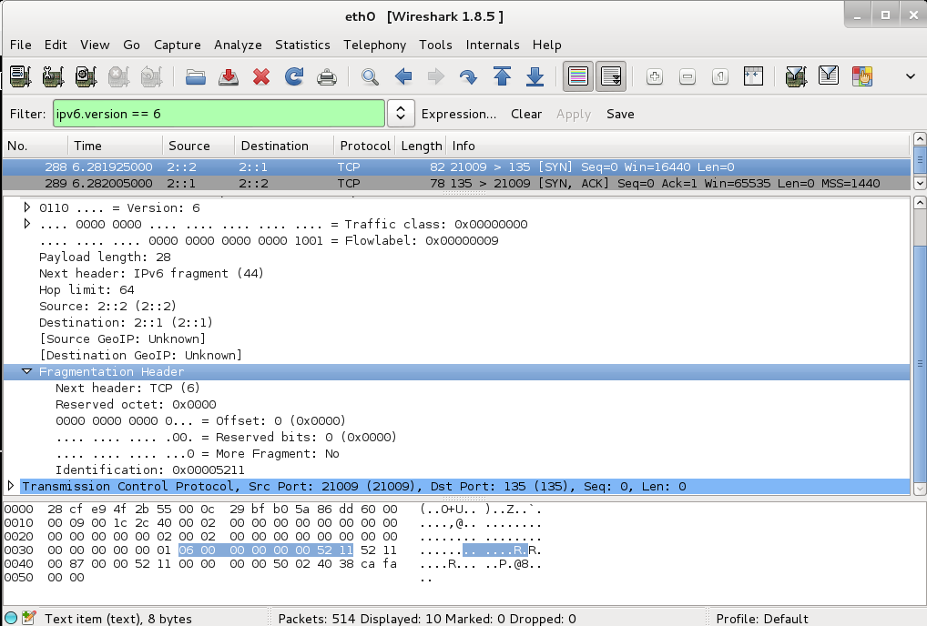Find a packet with magnifier icon

tap(370, 76)
